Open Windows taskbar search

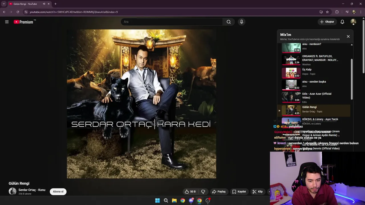click(x=166, y=200)
